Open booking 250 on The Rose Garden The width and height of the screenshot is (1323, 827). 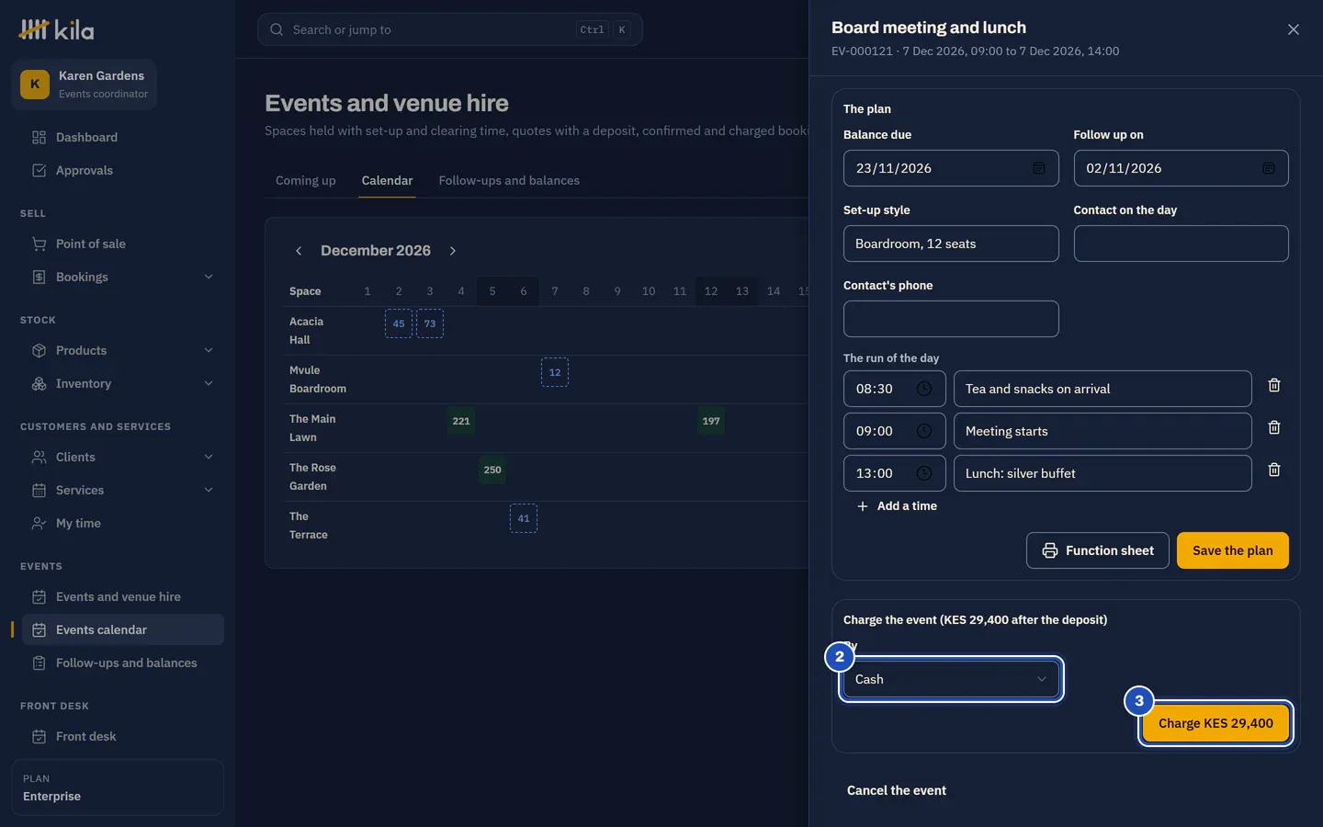click(x=492, y=470)
